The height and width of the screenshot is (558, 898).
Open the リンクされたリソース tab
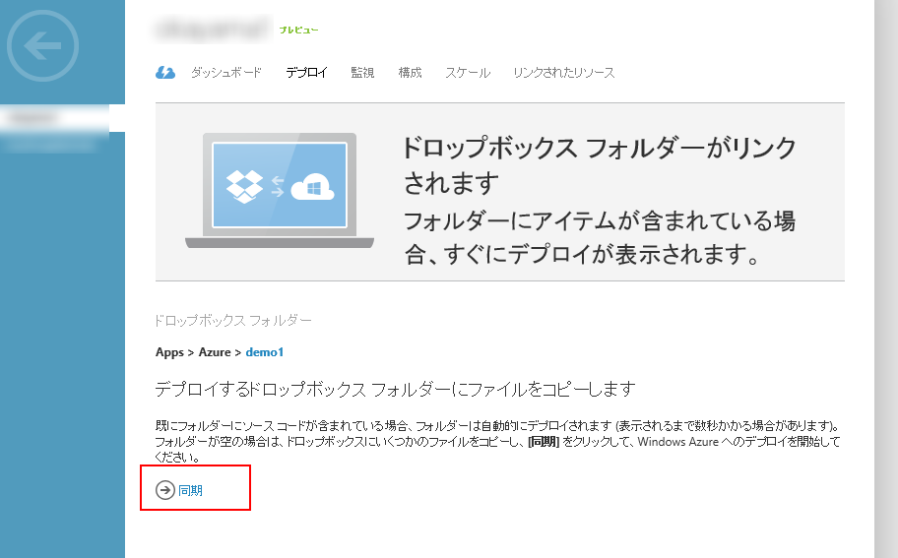point(564,73)
